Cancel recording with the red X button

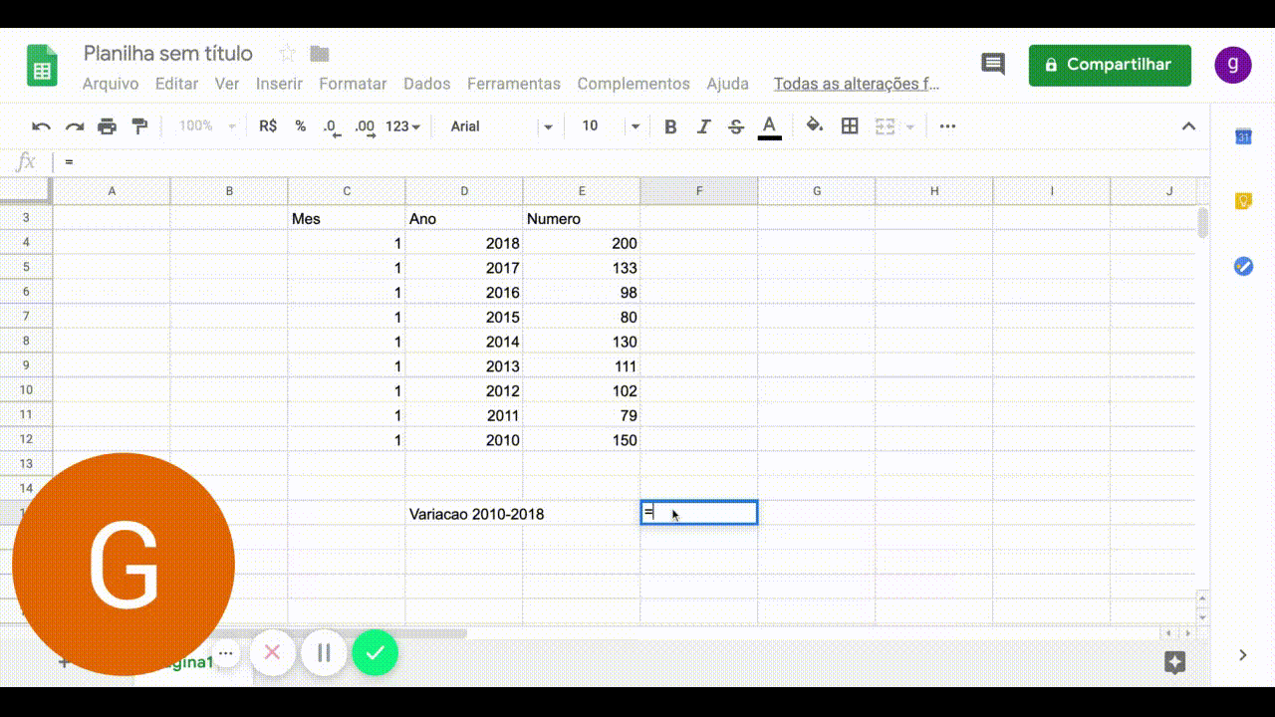click(272, 653)
